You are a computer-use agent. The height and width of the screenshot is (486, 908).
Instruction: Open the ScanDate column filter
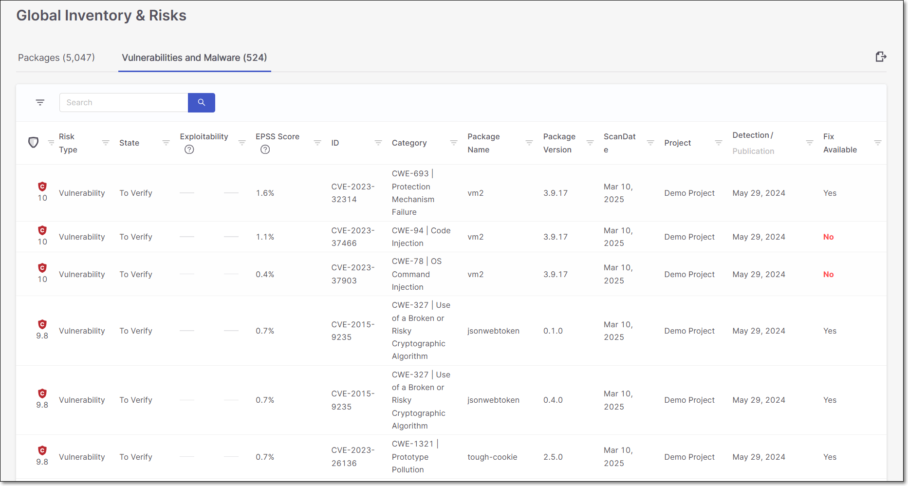tap(650, 143)
